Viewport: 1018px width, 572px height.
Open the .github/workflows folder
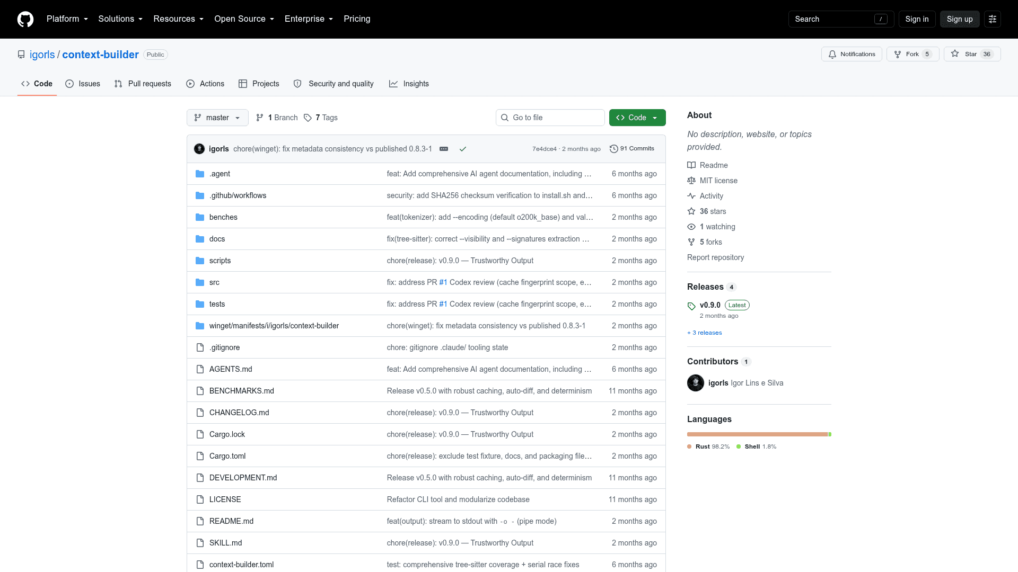click(x=238, y=195)
